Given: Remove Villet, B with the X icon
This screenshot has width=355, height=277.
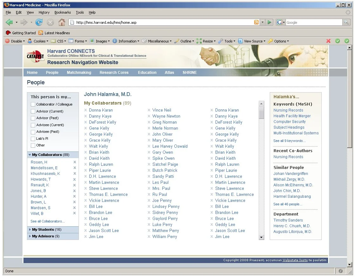Looking at the screenshot, I should [x=74, y=213].
